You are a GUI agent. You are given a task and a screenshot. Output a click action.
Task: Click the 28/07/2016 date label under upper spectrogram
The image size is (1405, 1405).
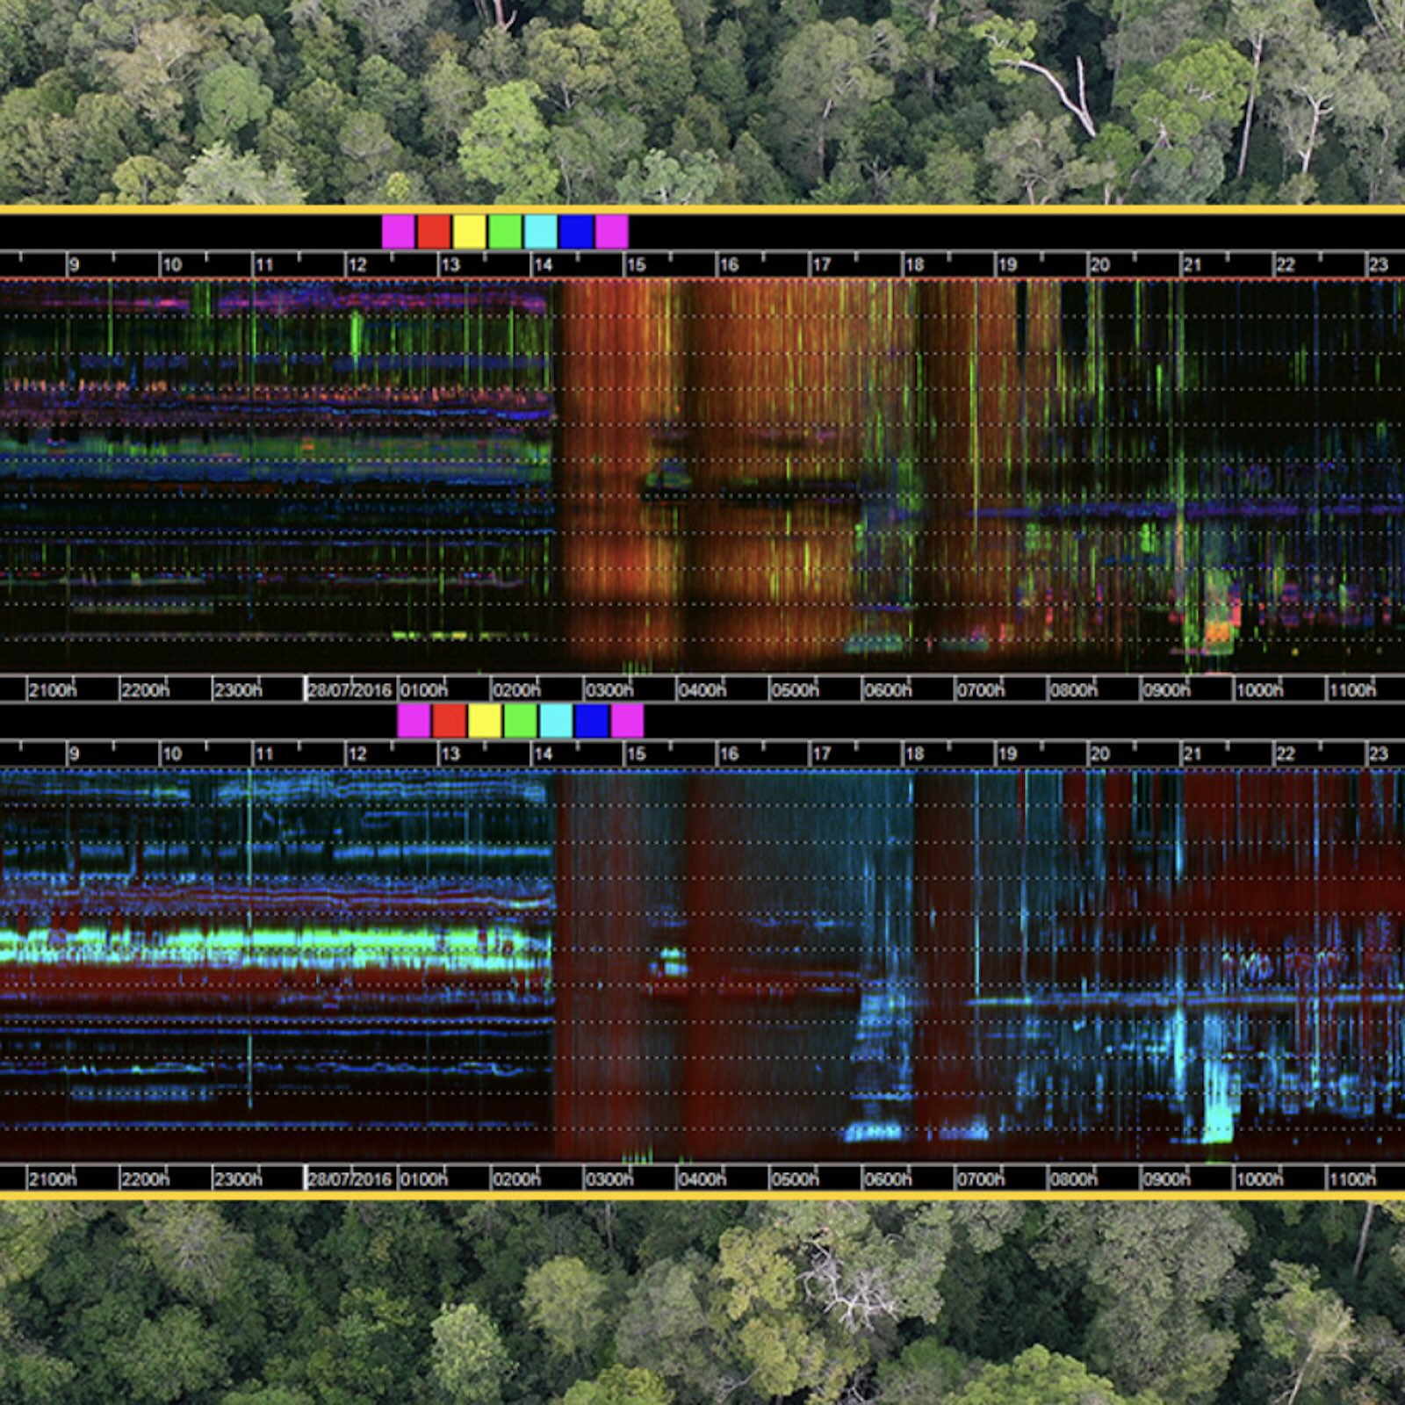pos(349,690)
